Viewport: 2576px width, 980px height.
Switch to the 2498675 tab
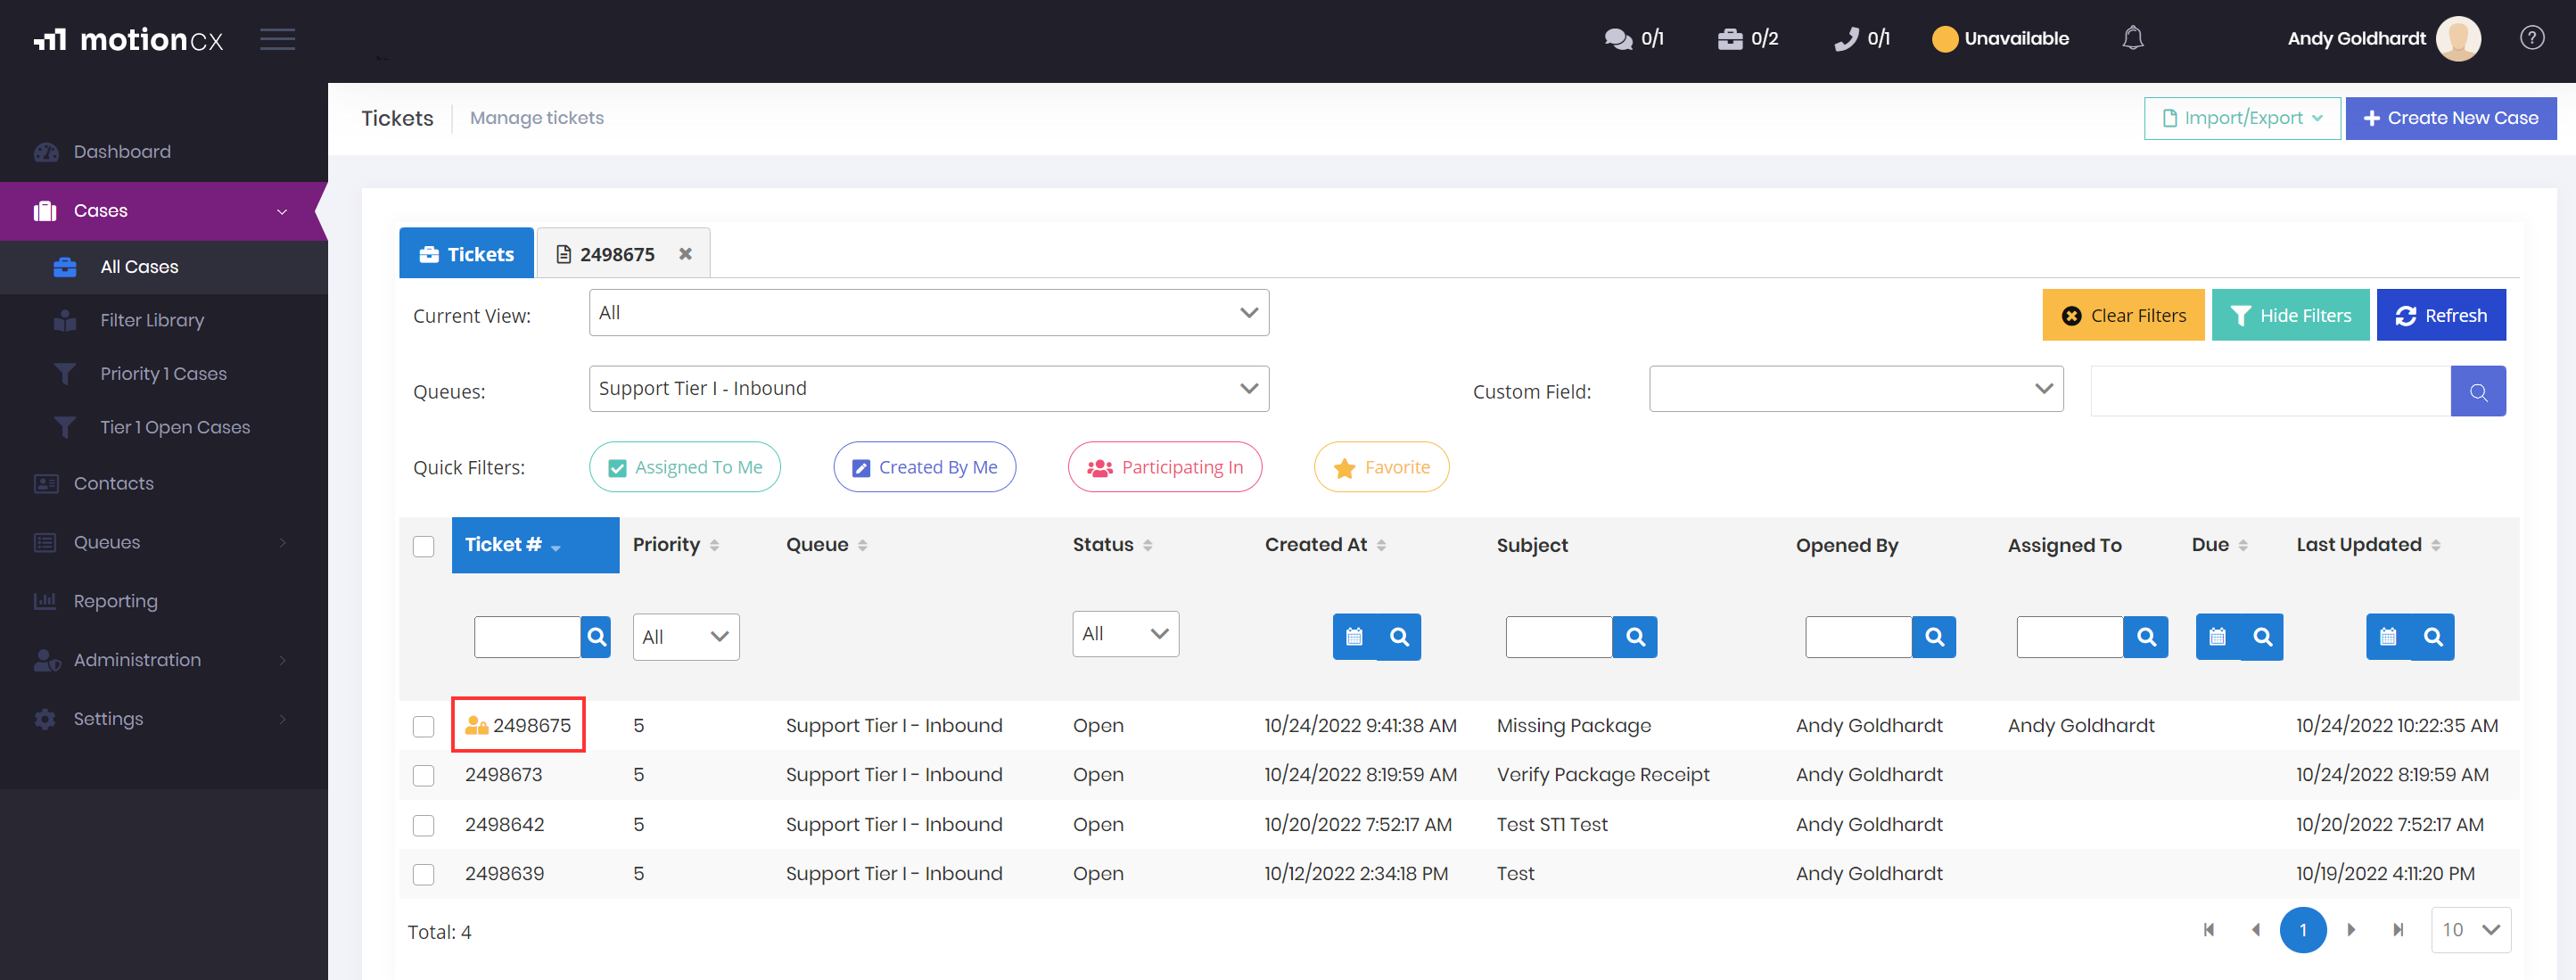pos(606,254)
